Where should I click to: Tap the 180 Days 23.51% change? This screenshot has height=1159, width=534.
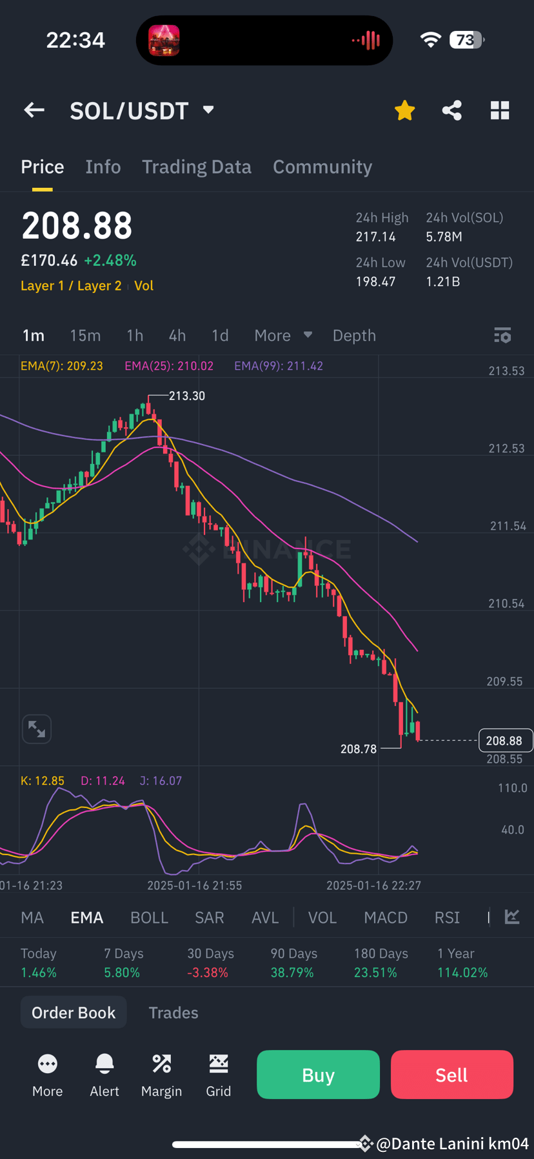(381, 963)
